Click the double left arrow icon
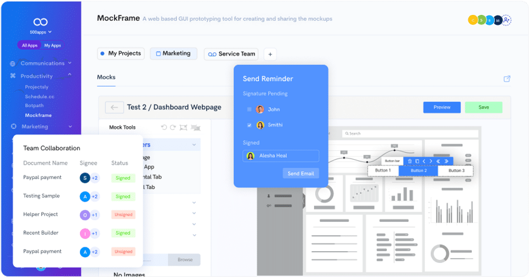This screenshot has height=277, width=529. click(x=438, y=161)
